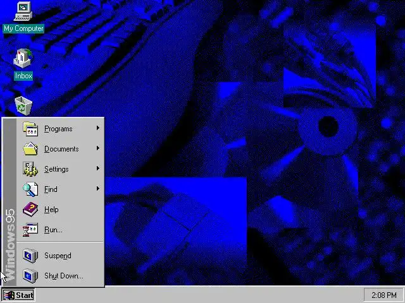Click the Start button on the taskbar
This screenshot has height=303, width=405.
click(x=18, y=295)
